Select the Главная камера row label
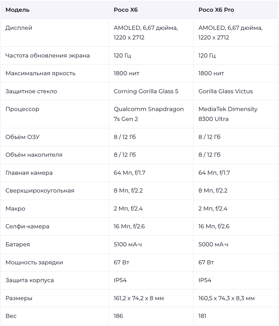The height and width of the screenshot is (326, 279). pyautogui.click(x=29, y=173)
